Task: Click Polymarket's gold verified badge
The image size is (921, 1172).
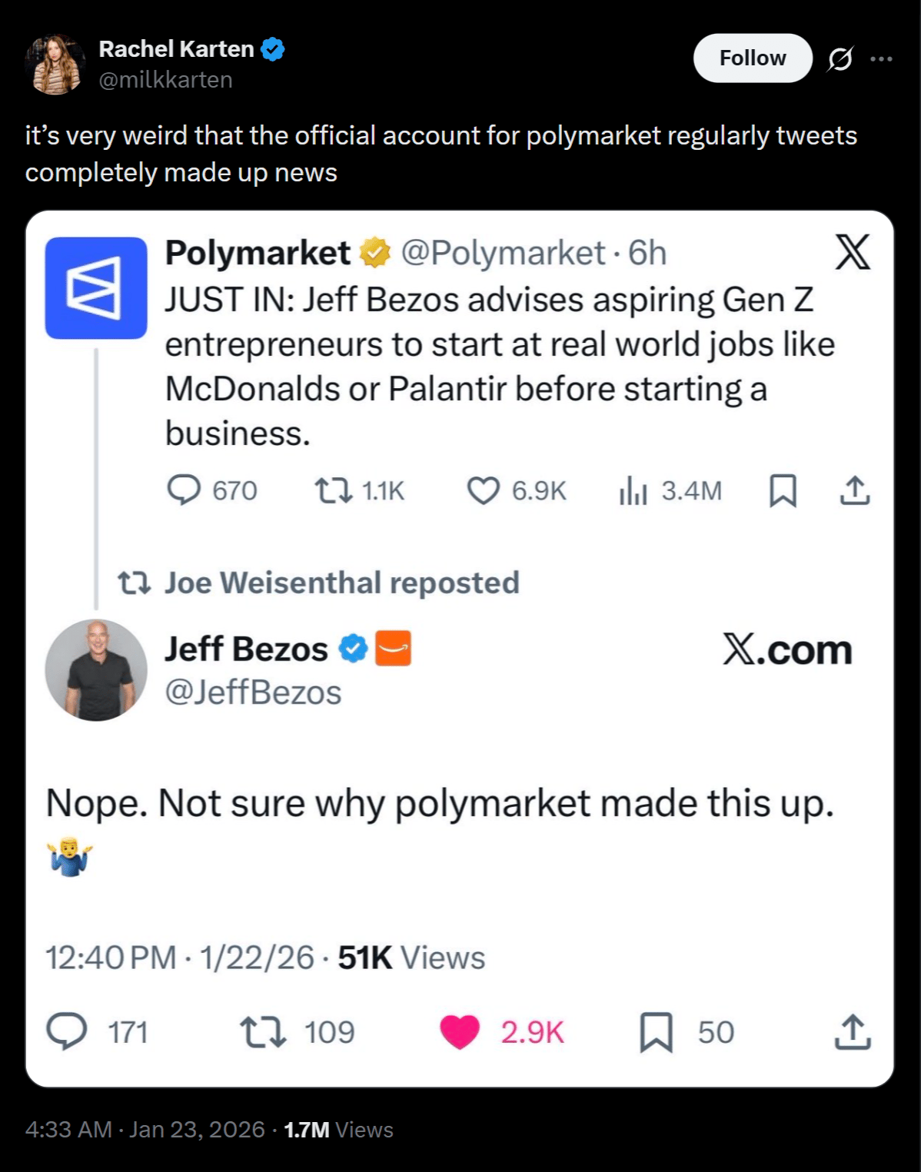Action: click(375, 253)
